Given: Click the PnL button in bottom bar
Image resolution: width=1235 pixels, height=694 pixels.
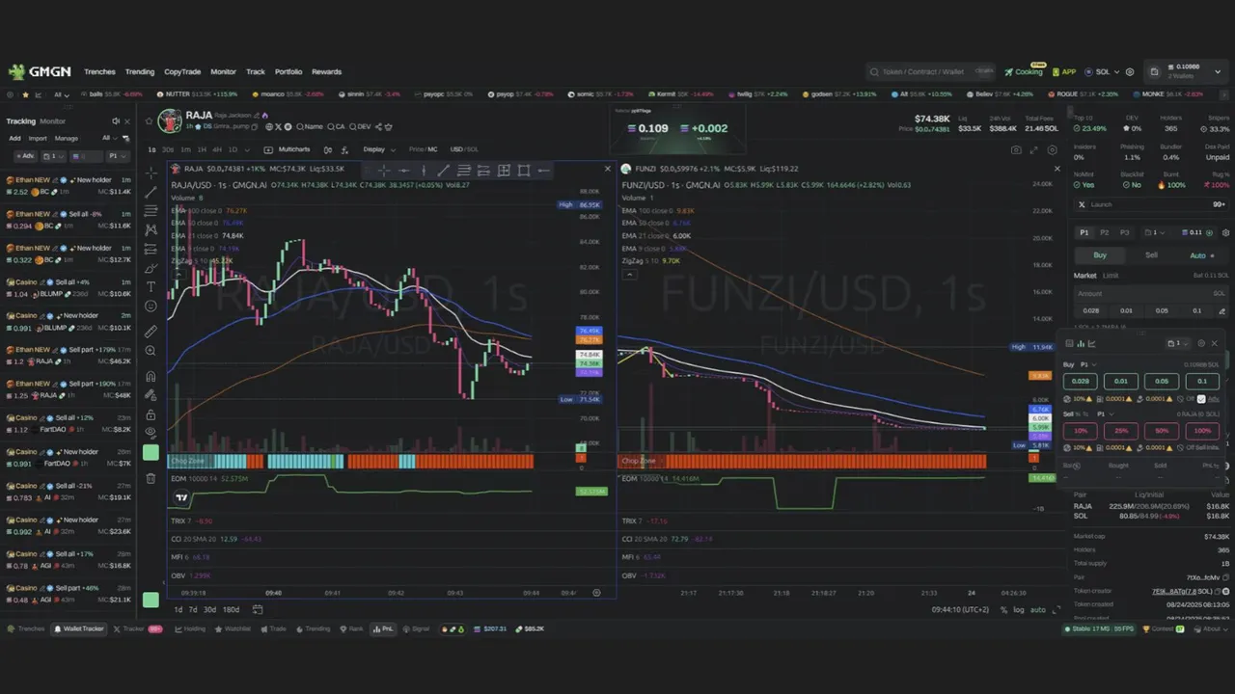Looking at the screenshot, I should click(383, 628).
